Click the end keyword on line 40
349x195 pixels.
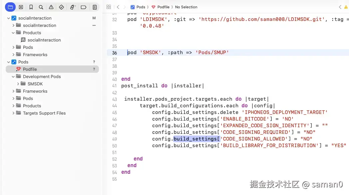126,79
